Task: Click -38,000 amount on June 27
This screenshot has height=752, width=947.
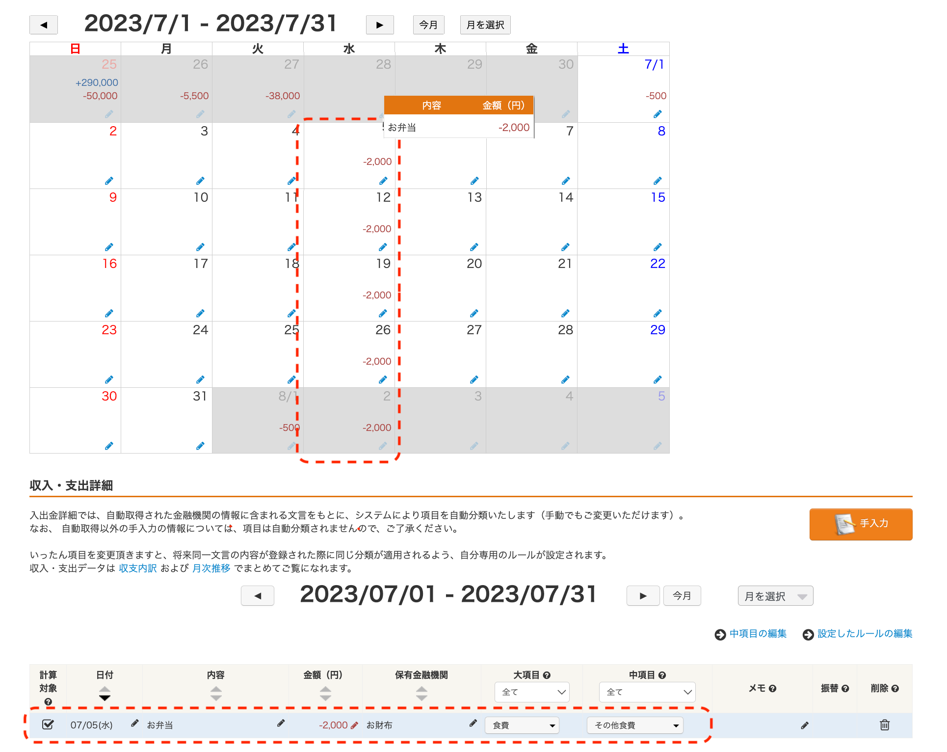Action: [283, 96]
